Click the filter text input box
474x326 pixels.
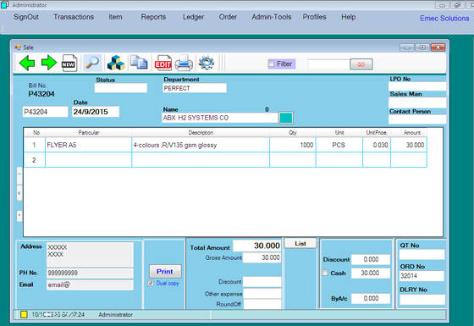(x=328, y=64)
